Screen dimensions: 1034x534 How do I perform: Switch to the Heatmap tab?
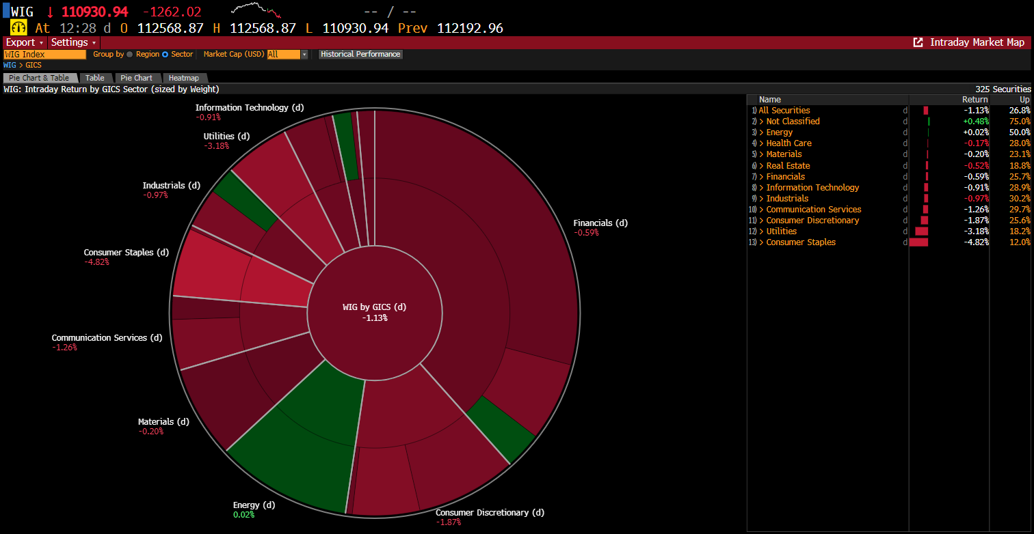[x=184, y=78]
